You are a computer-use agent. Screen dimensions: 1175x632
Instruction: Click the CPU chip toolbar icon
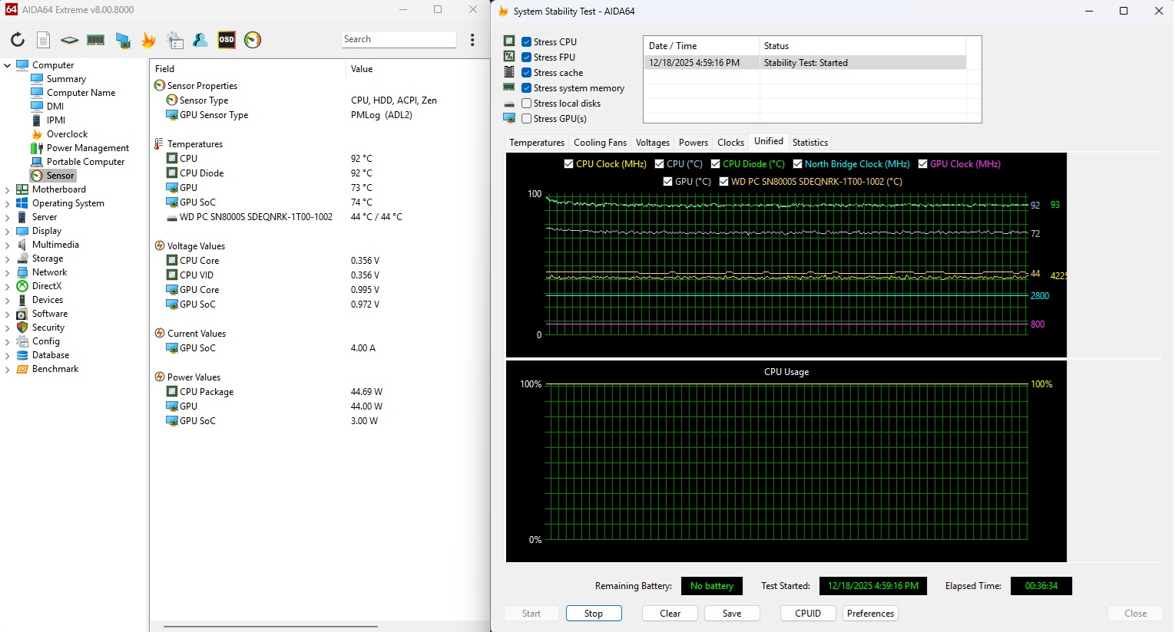click(x=70, y=40)
